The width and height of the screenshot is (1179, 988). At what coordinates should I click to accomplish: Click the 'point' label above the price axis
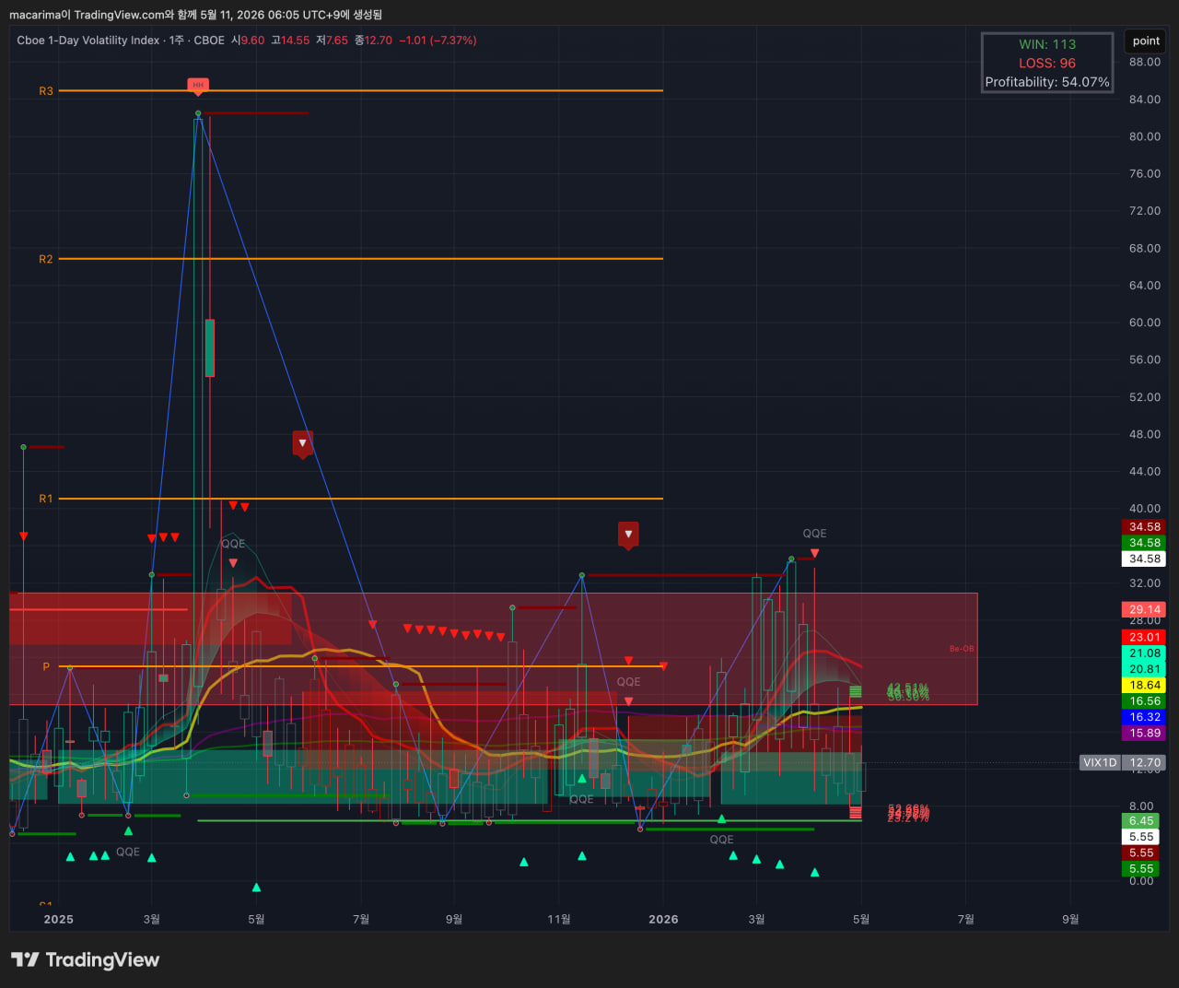(x=1146, y=41)
